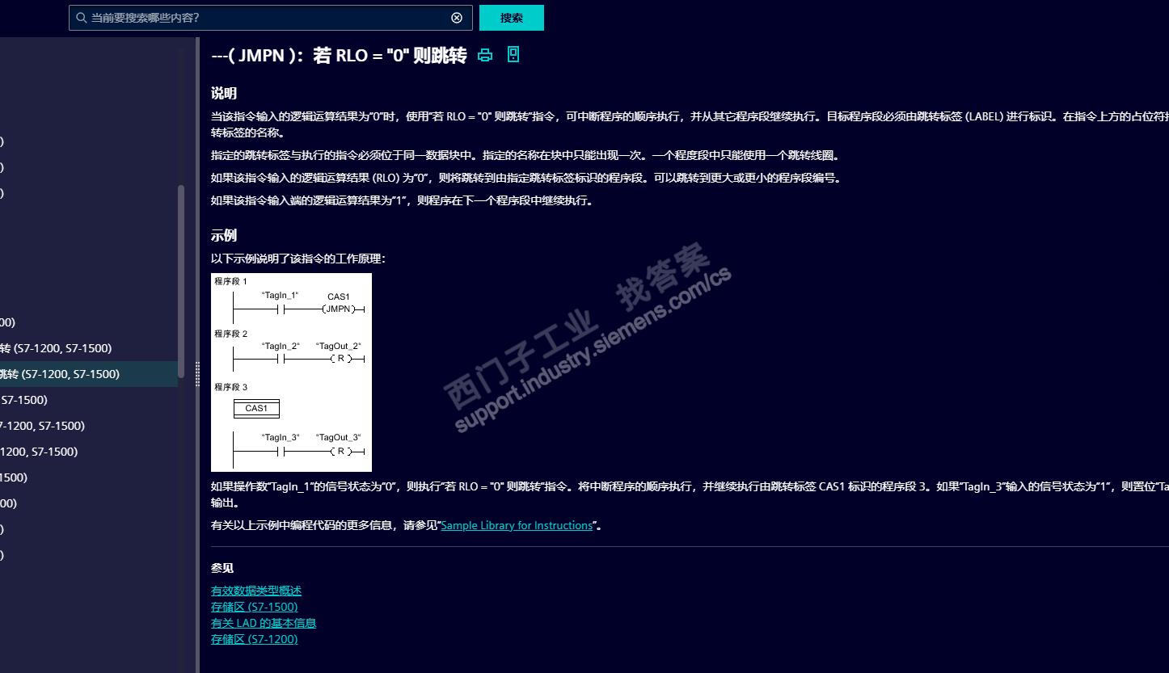Click the dotted splitter handle beside the tree
1169x673 pixels.
(x=197, y=373)
